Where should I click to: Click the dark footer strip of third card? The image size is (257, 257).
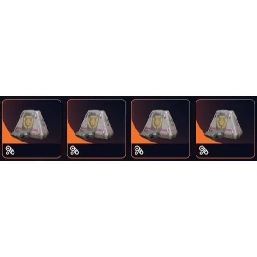click(161, 151)
